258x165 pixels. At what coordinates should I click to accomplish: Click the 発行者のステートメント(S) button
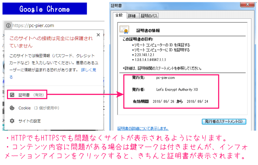pyautogui.click(x=224, y=121)
